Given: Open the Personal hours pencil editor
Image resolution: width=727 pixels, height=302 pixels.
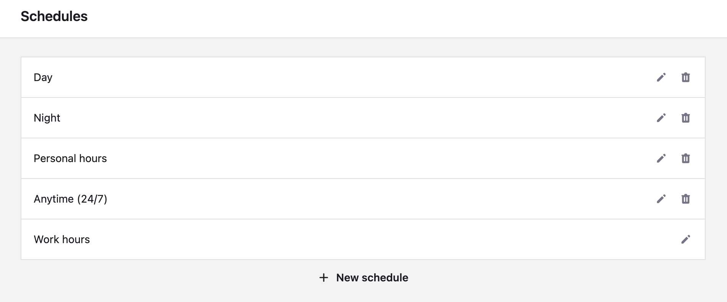Looking at the screenshot, I should (x=661, y=158).
